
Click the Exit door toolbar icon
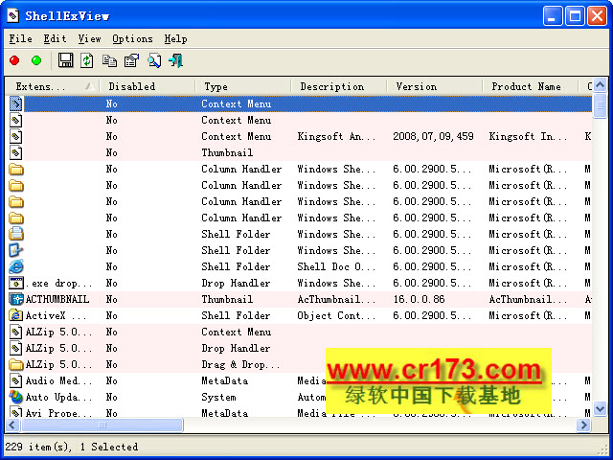(x=176, y=60)
